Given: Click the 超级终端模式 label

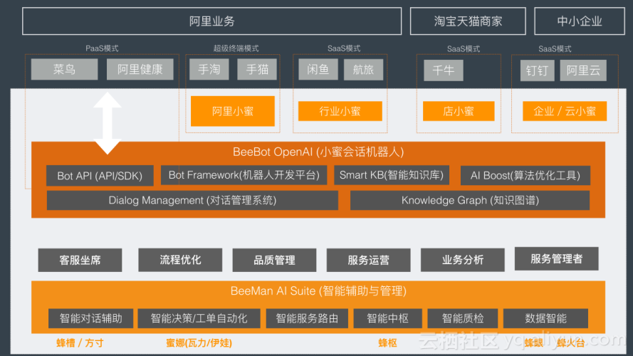Looking at the screenshot, I should click(236, 48).
